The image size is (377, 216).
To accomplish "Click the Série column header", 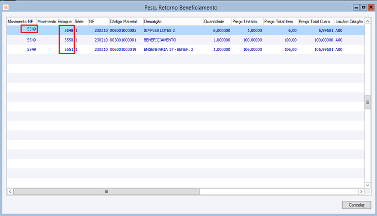I will coord(81,22).
